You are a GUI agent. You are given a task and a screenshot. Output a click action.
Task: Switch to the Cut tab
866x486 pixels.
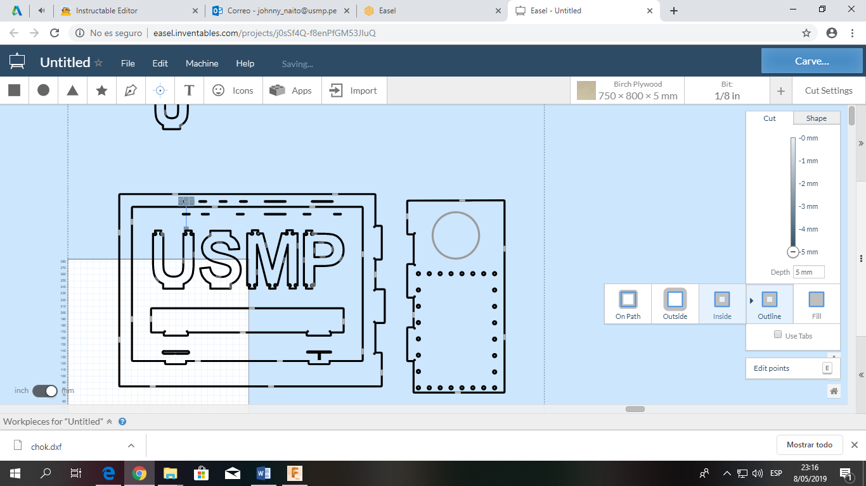click(770, 118)
